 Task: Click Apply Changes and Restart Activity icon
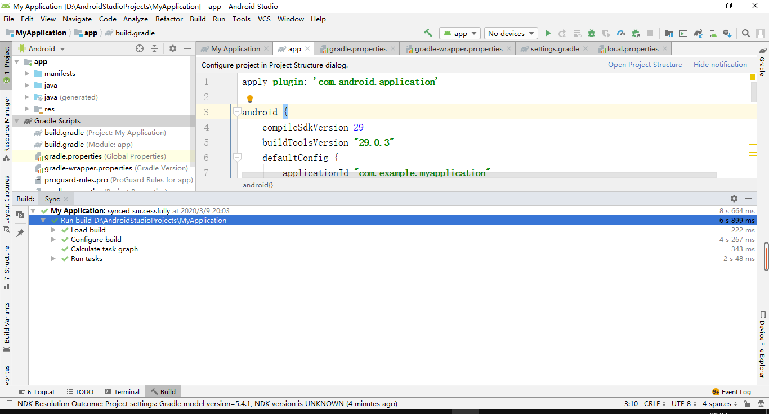[562, 33]
